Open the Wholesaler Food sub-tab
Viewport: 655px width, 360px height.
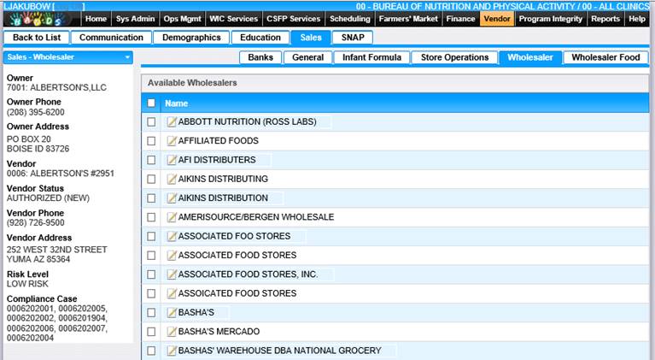[605, 57]
